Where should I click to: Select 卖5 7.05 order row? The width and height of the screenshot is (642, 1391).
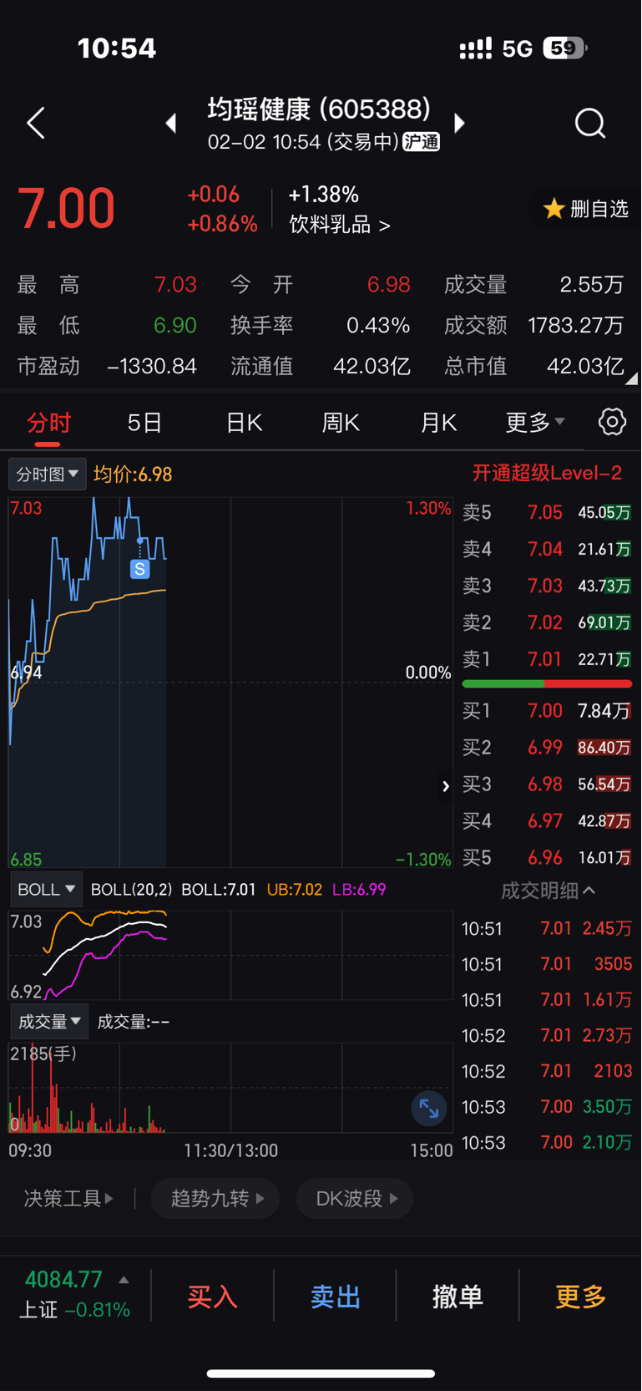coord(548,512)
